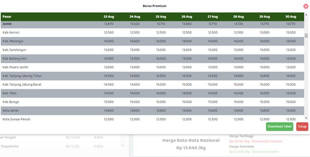Click the 30 Aug column header

click(291, 17)
